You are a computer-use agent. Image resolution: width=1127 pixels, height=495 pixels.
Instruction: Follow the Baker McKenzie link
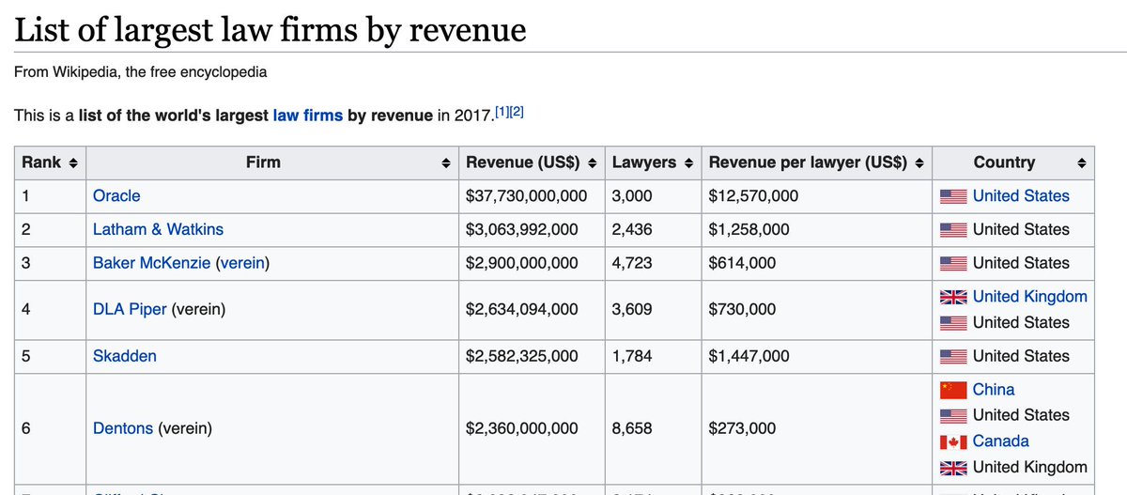click(x=151, y=263)
